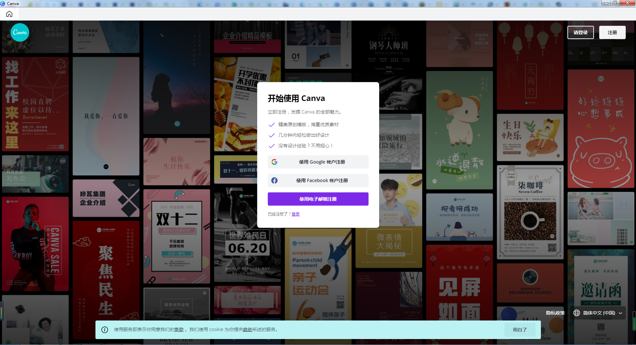Click the Facebook logo icon
The height and width of the screenshot is (345, 636).
pos(274,180)
